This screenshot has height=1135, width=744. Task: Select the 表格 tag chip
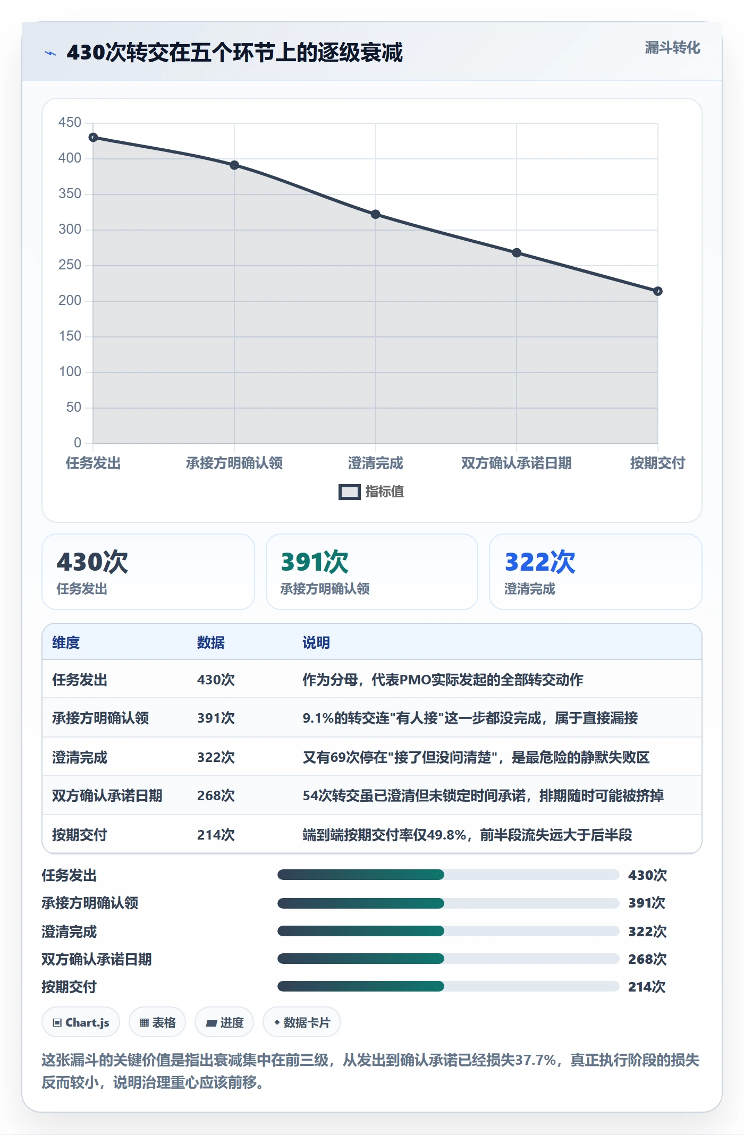157,1022
